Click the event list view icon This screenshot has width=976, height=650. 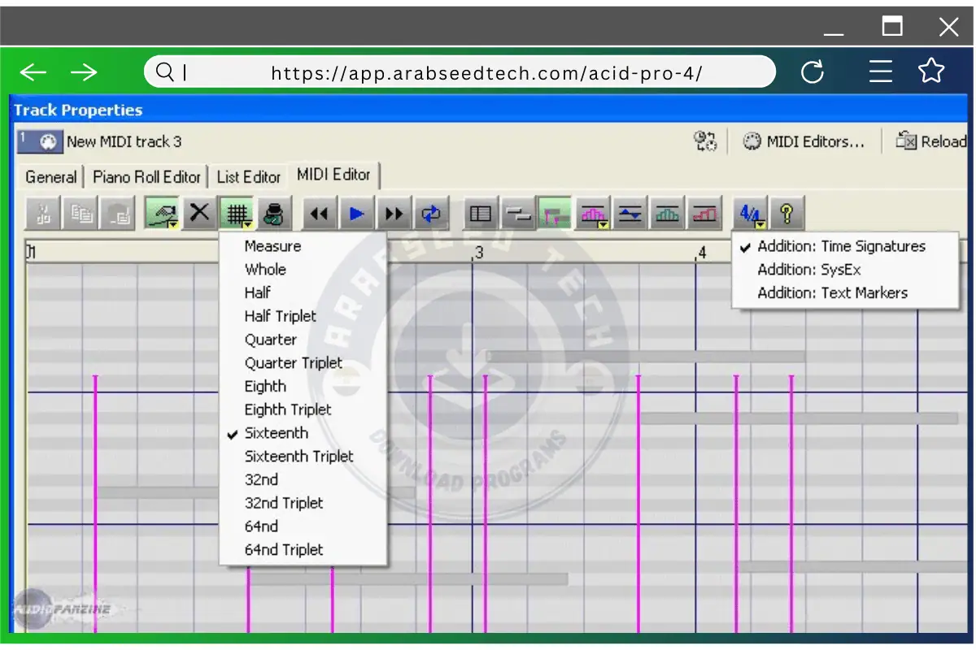point(481,214)
